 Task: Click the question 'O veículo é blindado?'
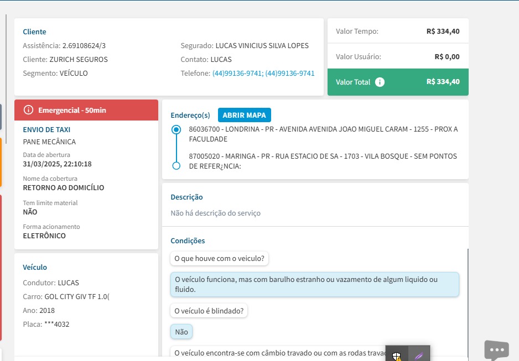point(209,311)
